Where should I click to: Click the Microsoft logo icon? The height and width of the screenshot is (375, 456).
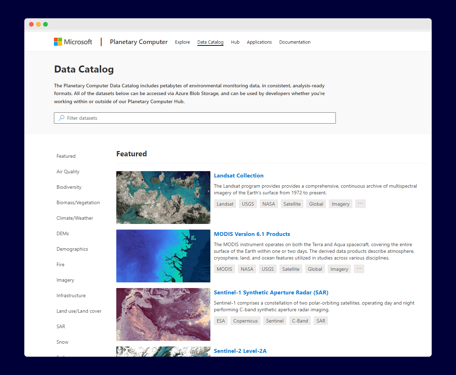57,42
